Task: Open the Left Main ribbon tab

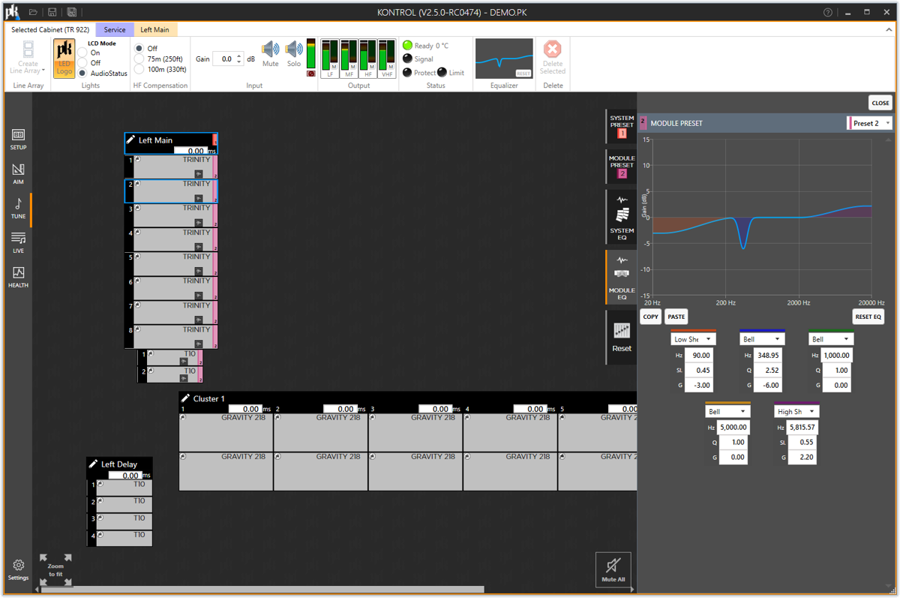Action: [154, 30]
